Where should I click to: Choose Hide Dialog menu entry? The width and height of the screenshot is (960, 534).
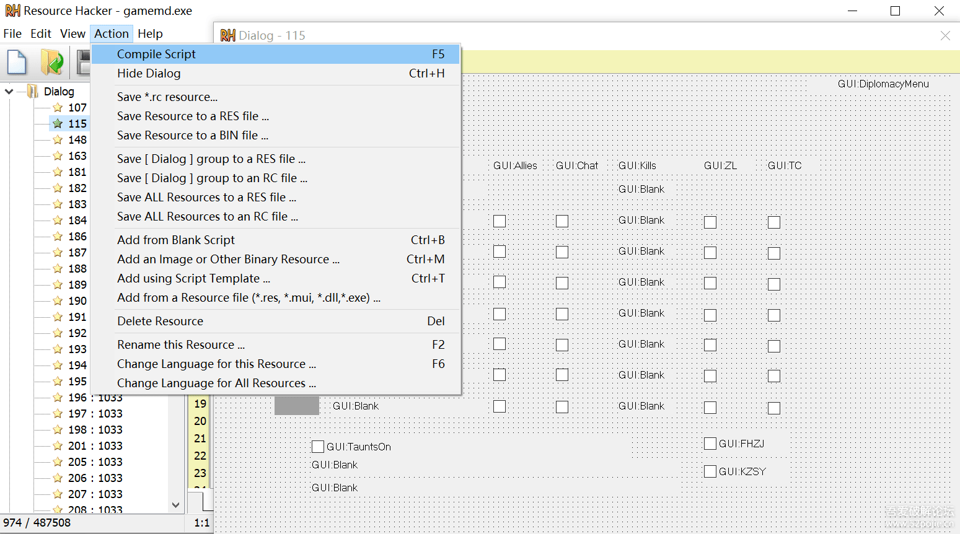click(x=276, y=73)
